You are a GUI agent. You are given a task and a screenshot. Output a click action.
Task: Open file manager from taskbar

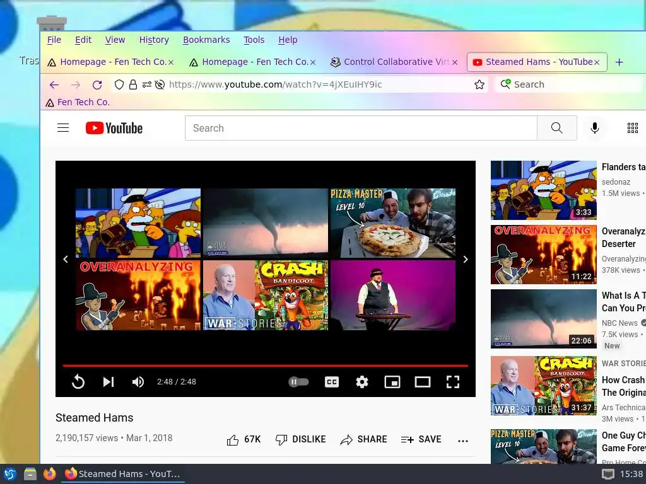coord(30,474)
